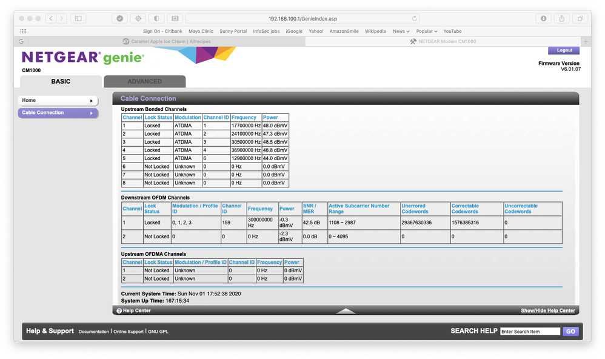Open the favorites grid icon
The width and height of the screenshot is (605, 359).
[23, 32]
